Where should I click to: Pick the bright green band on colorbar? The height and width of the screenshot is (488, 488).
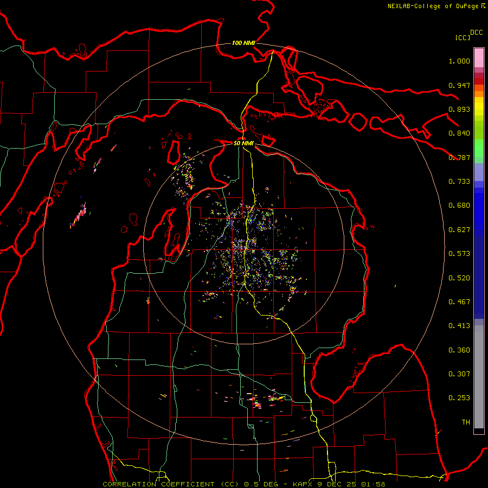(x=479, y=148)
